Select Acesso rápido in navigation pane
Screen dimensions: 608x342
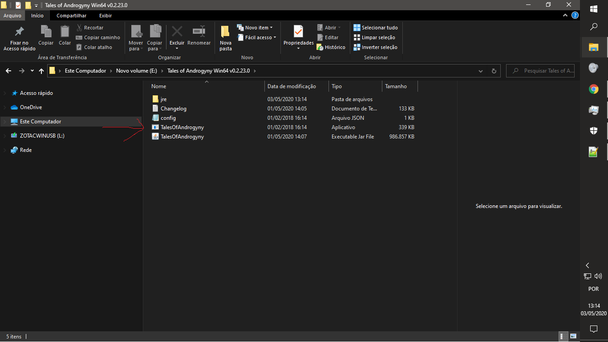(36, 93)
